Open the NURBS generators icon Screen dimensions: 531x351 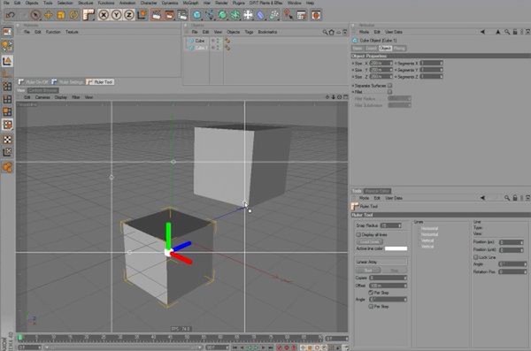click(222, 15)
